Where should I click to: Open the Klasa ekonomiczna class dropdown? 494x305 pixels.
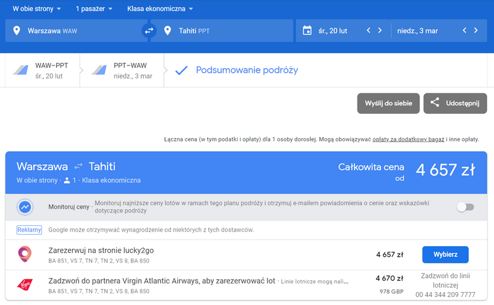(160, 9)
